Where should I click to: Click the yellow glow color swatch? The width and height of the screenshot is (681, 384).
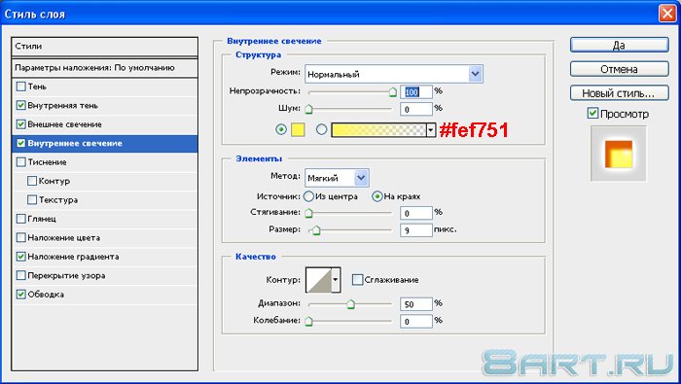click(298, 129)
